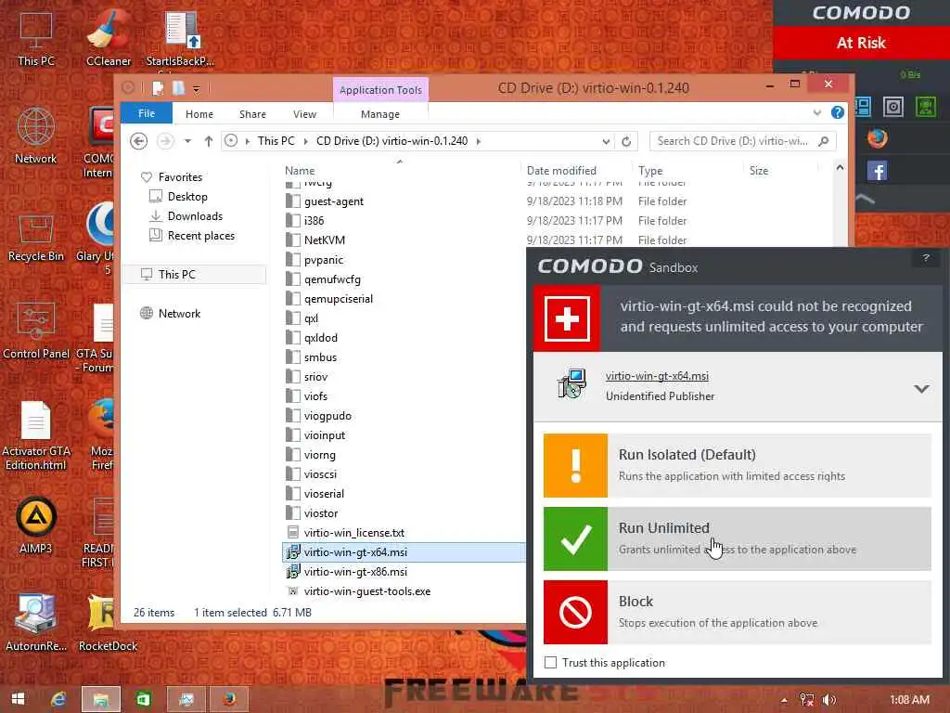Click Comodo At Risk status banner
Image resolution: width=950 pixels, height=713 pixels.
tap(861, 43)
